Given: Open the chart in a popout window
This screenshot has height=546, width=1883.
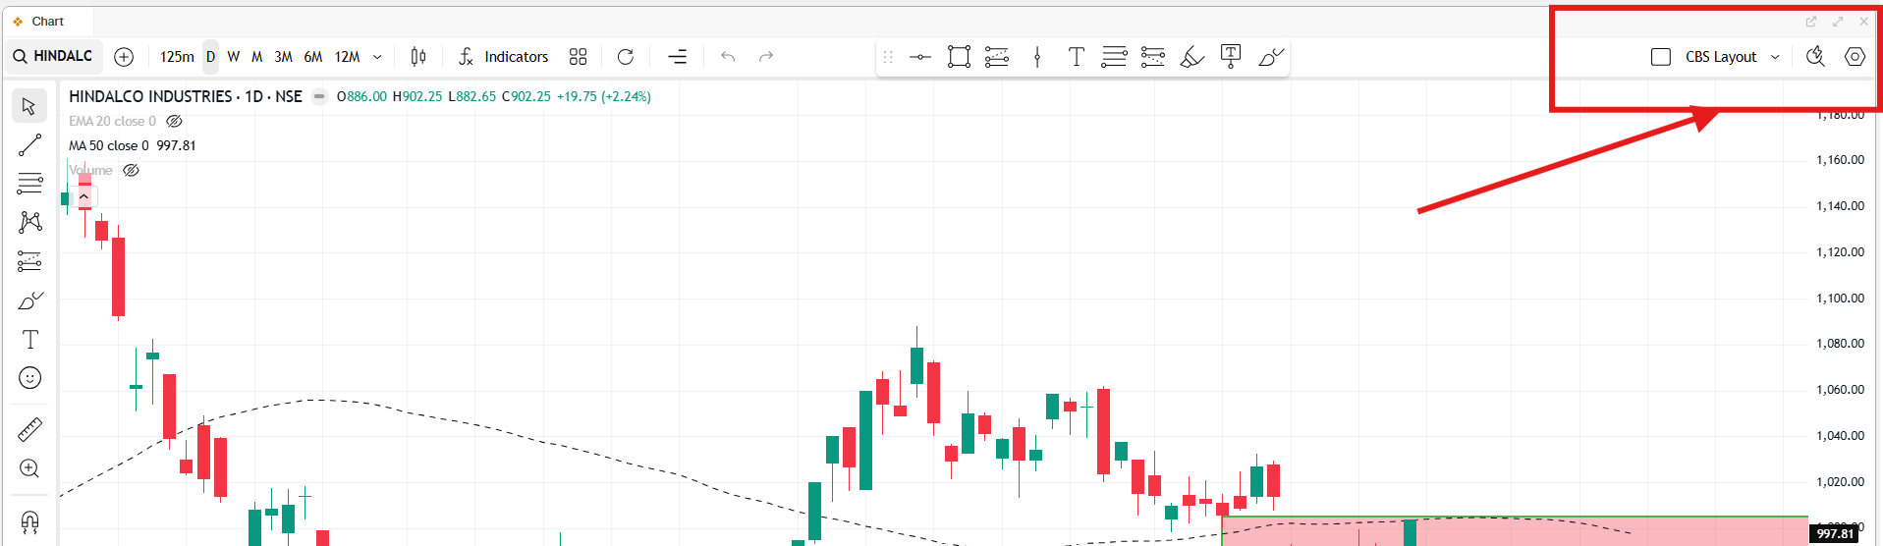Looking at the screenshot, I should 1811,22.
